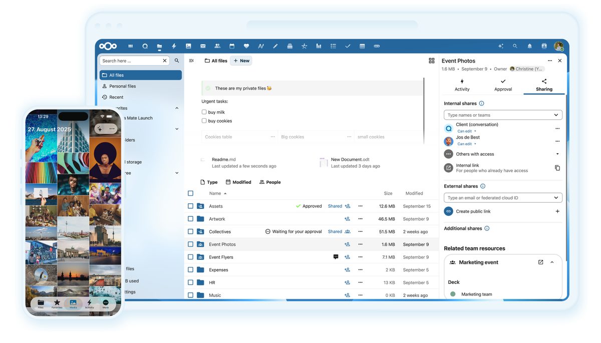Open the Deck app in top bar
This screenshot has width=601, height=343.
coord(289,46)
